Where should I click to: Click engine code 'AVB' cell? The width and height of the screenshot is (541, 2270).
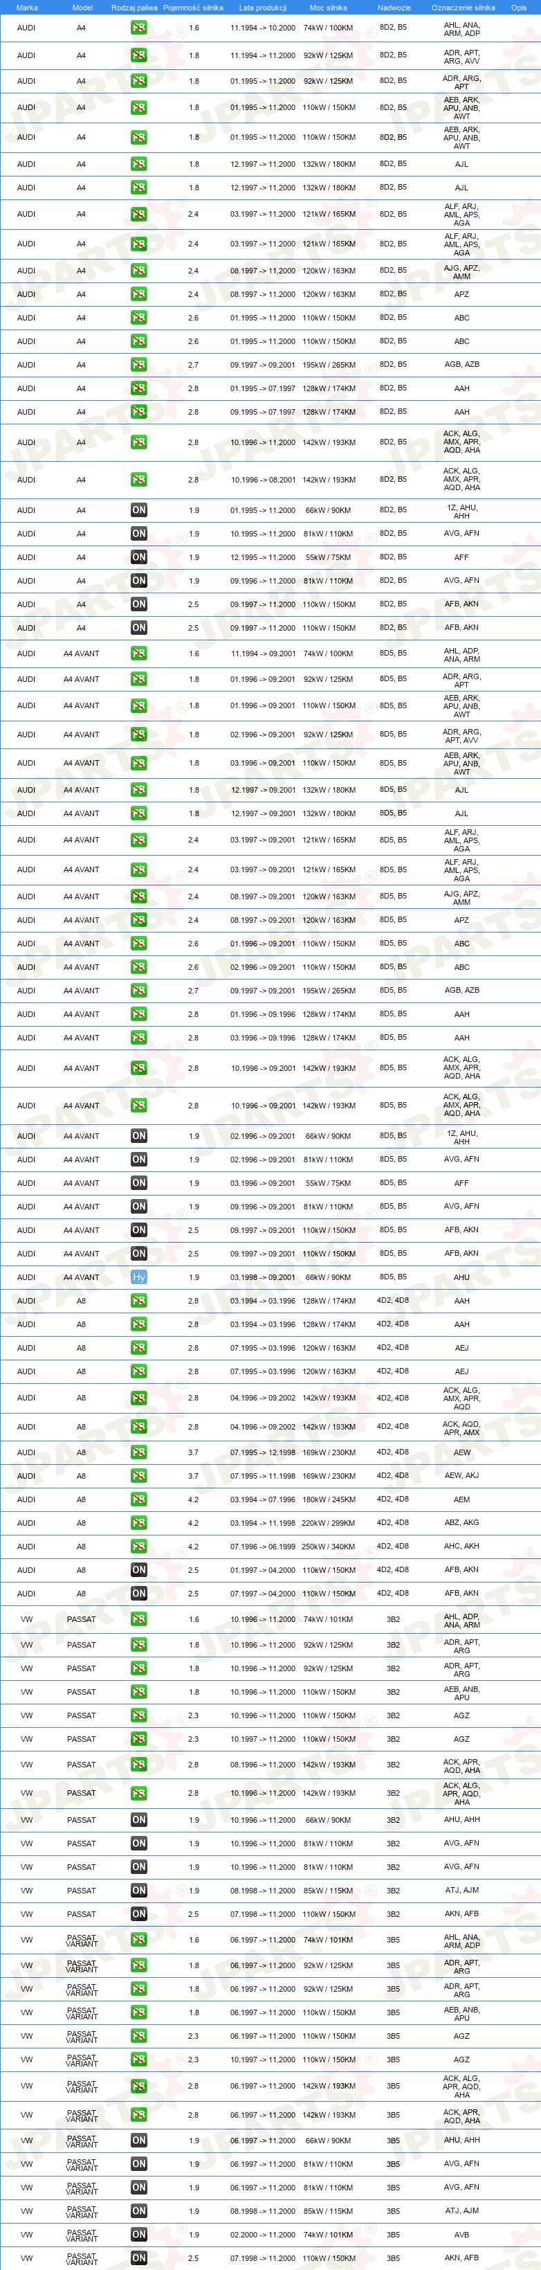click(x=461, y=2235)
